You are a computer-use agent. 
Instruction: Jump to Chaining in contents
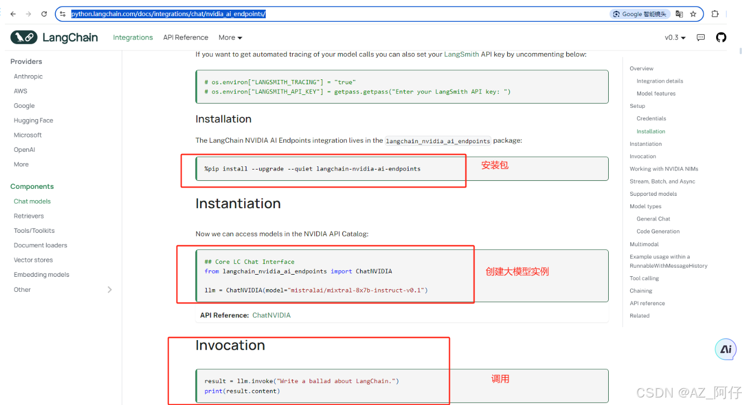tap(641, 291)
